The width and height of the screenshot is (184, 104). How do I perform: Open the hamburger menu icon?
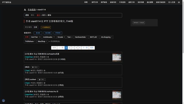pos(179,2)
